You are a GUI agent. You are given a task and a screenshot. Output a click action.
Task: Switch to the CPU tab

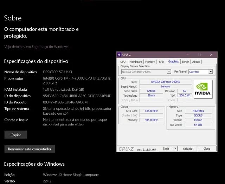(x=123, y=62)
